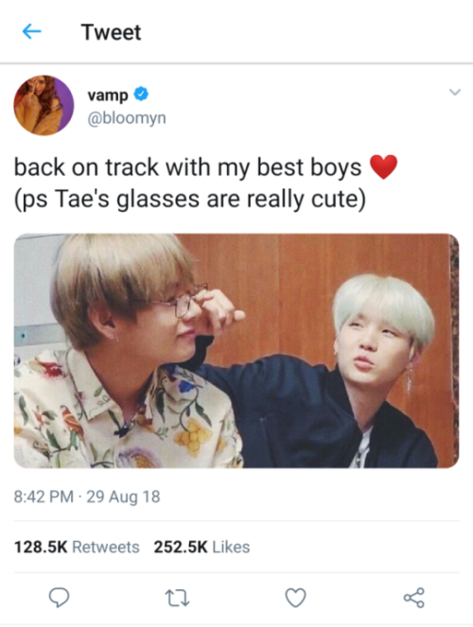The width and height of the screenshot is (473, 627).
Task: Click the Tweet header title
Action: click(x=111, y=32)
